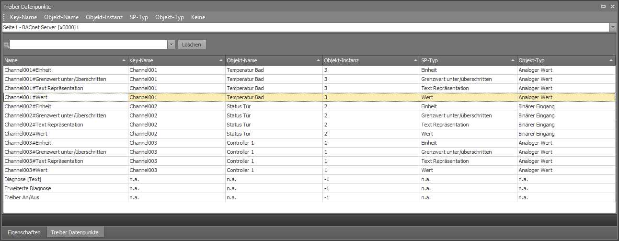Sort by Key-Name column arrow
The image size is (619, 241).
coord(221,60)
